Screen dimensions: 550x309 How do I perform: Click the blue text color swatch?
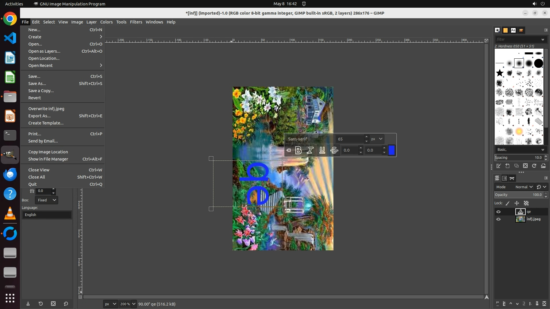[391, 150]
